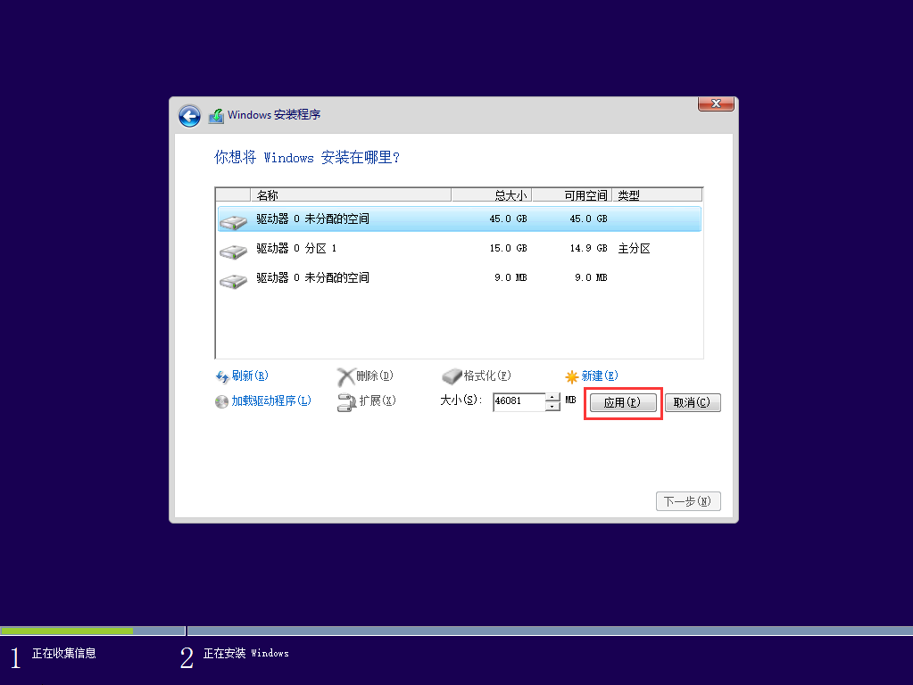Click the 下一步(N) button

(x=688, y=501)
